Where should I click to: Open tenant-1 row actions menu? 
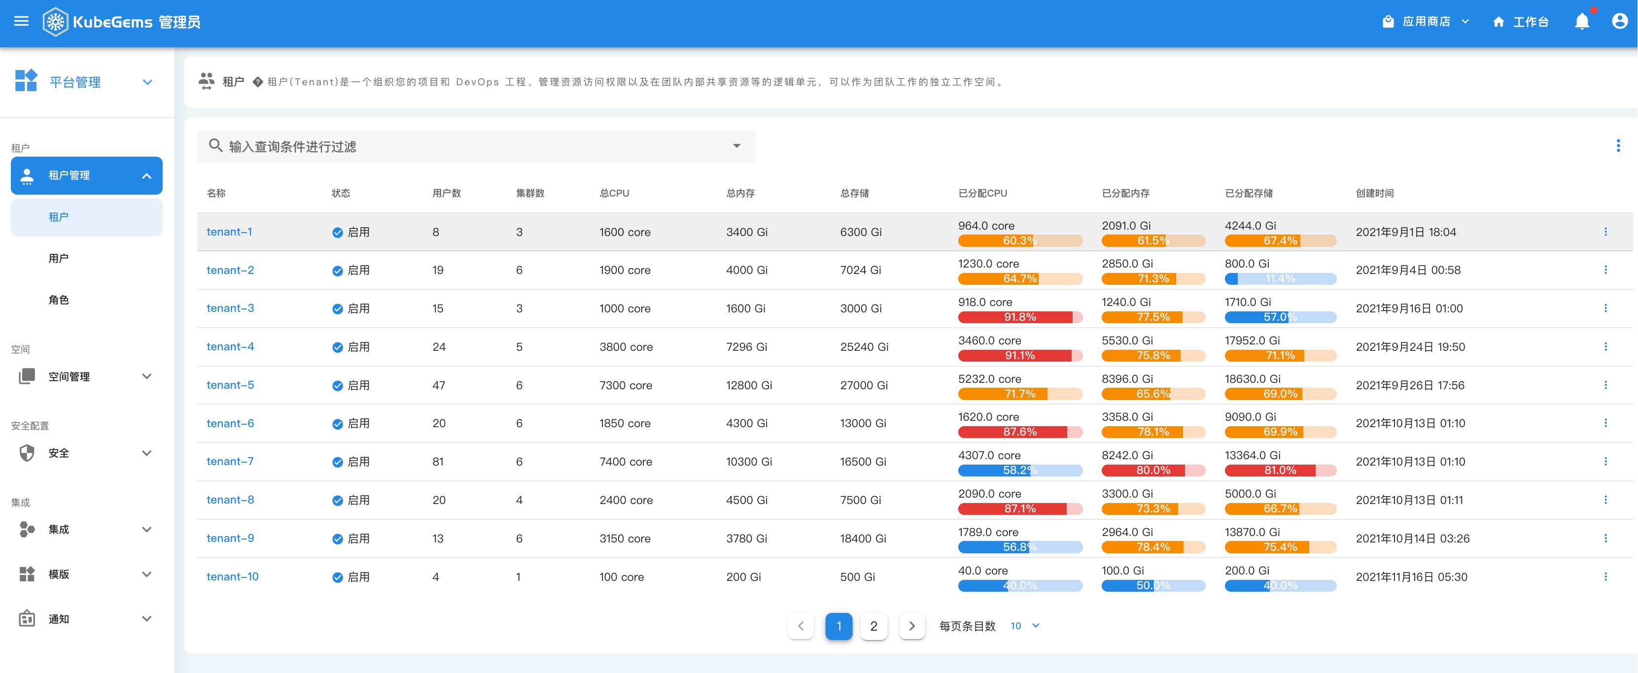pyautogui.click(x=1605, y=232)
